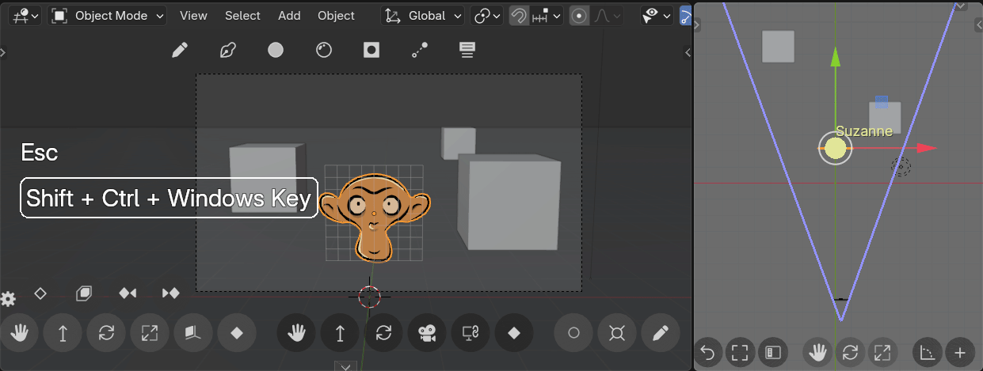
Task: Expand the top chevron in right viewport
Action: pos(961,5)
